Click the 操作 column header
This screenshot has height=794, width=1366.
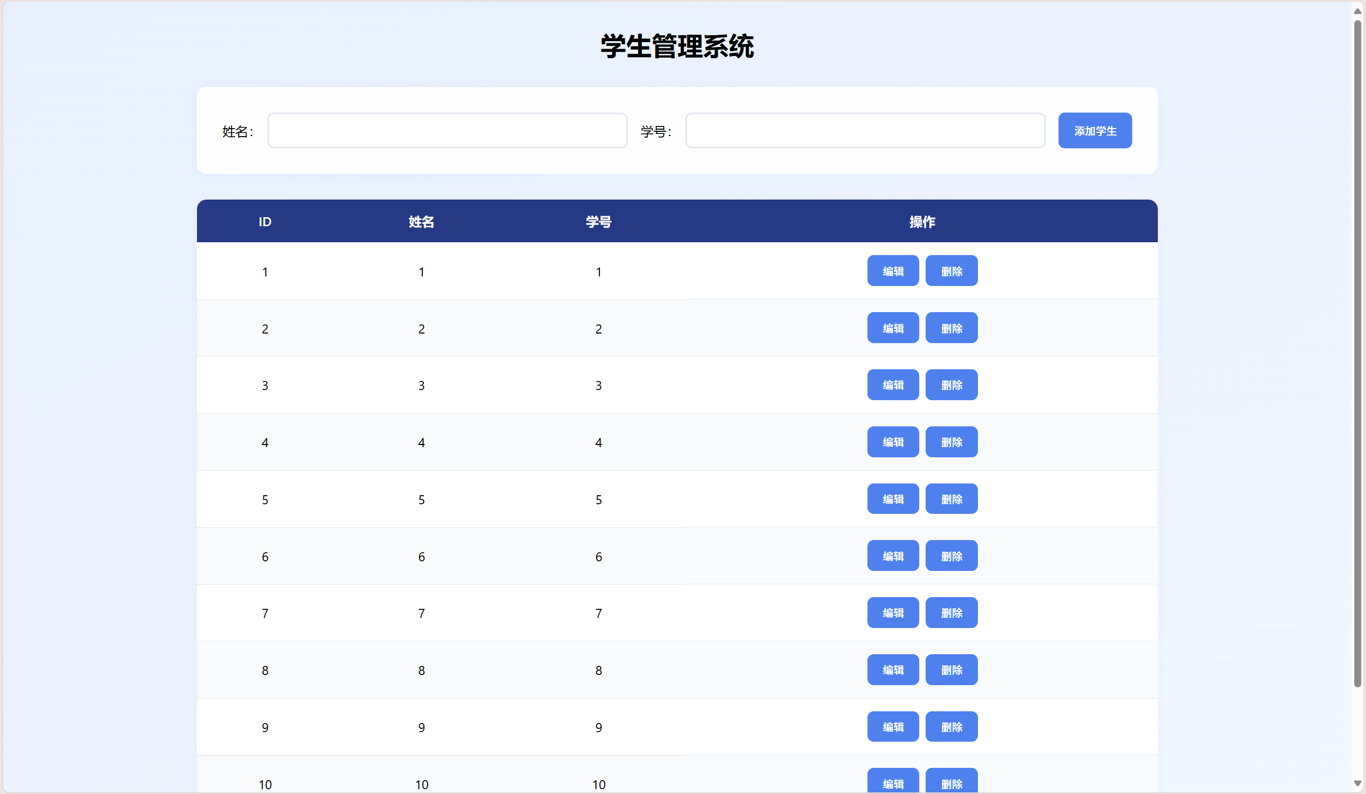pyautogui.click(x=921, y=221)
